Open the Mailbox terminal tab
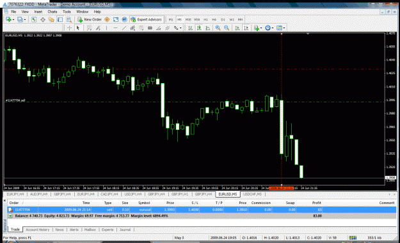The height and width of the screenshot is (243, 400). pos(90,230)
